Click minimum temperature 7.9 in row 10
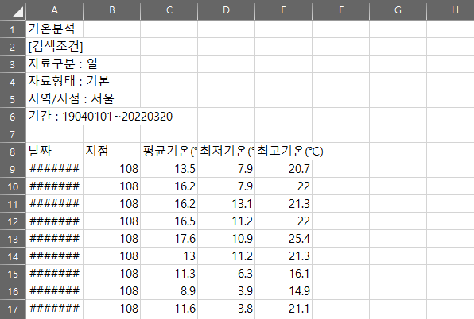This screenshot has height=319, width=474. [x=226, y=186]
